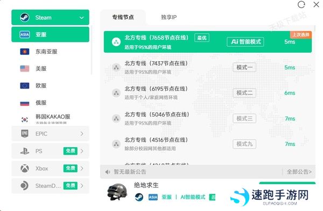The height and width of the screenshot is (211, 323).
Task: Expand the SteamD... platform chevron
Action: point(82,186)
